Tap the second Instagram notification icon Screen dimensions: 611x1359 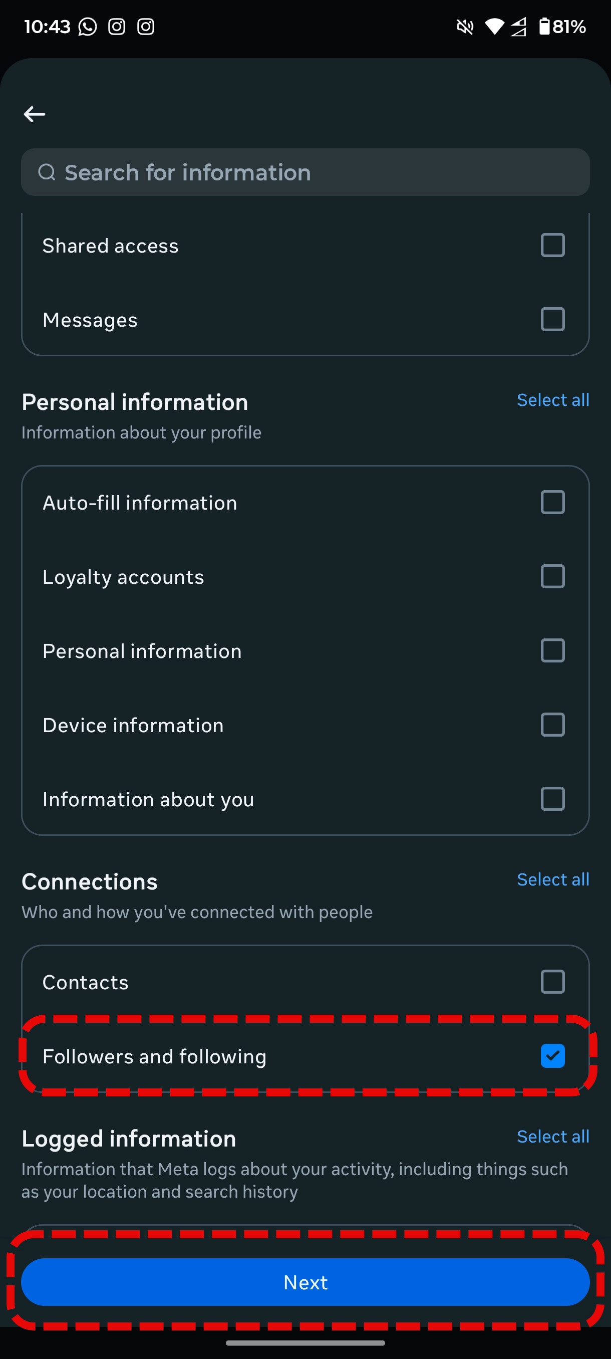coord(146,26)
